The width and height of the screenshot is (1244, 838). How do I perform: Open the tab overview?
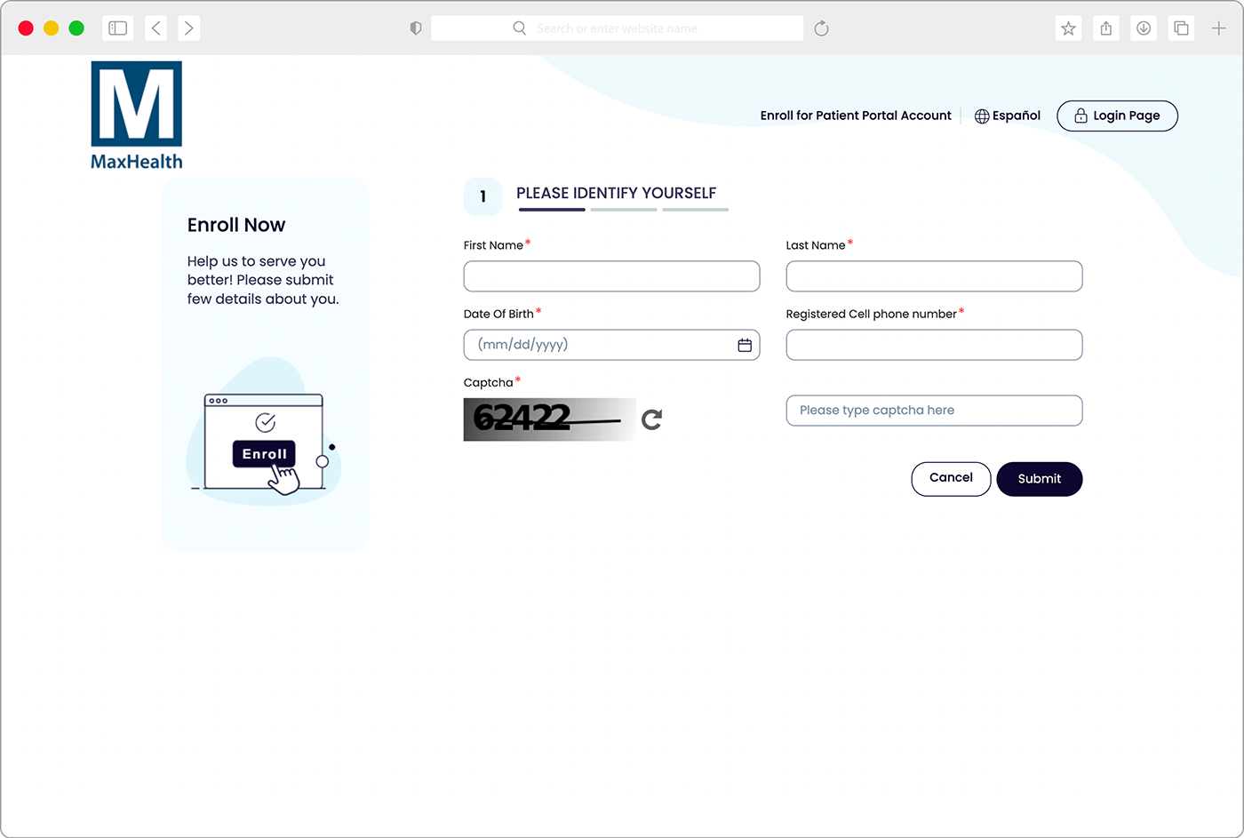point(1181,28)
